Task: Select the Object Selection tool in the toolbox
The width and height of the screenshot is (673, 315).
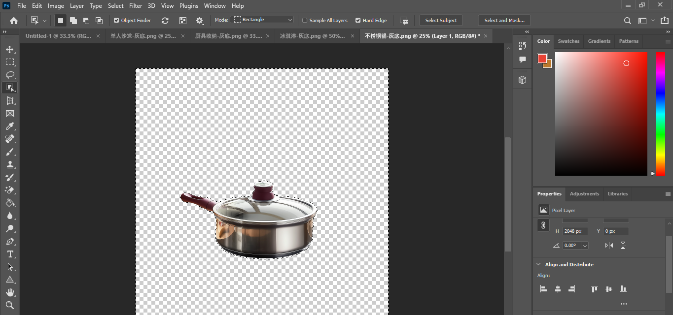Action: click(x=10, y=88)
